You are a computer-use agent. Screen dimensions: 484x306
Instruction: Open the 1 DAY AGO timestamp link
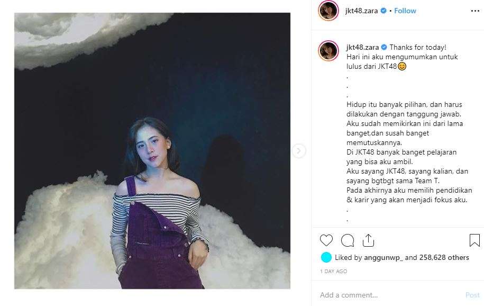pyautogui.click(x=333, y=272)
